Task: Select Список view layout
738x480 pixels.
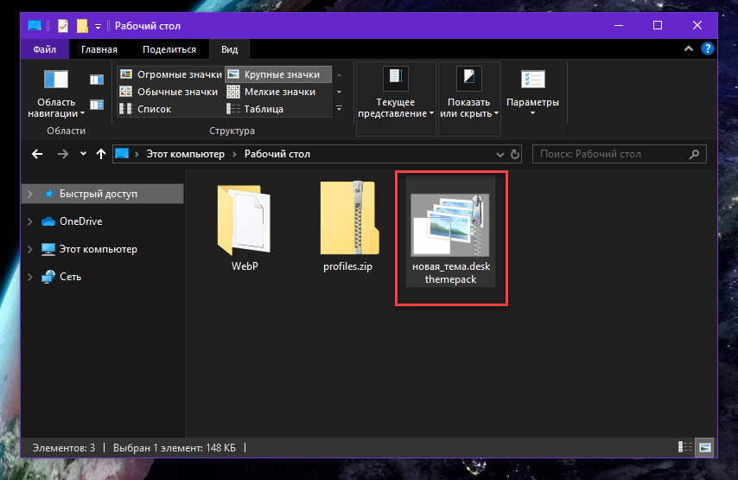Action: coord(169,109)
